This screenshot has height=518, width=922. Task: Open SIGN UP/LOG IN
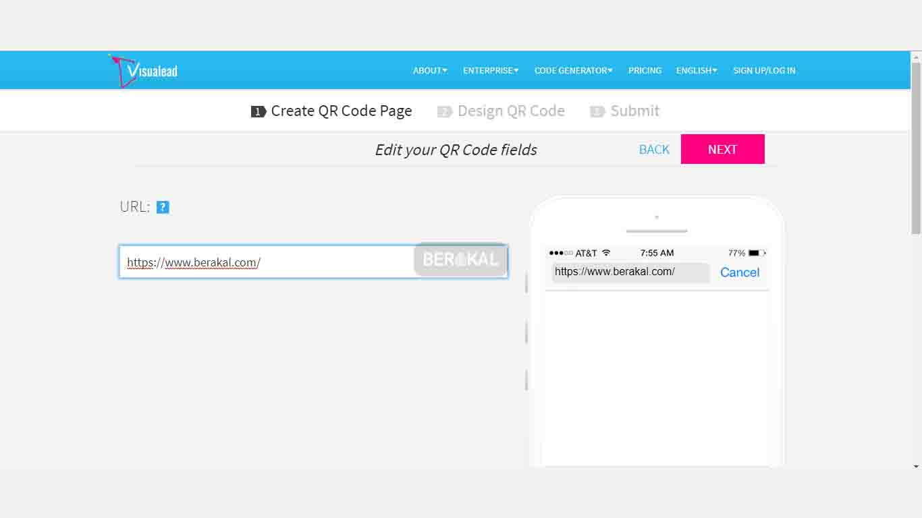click(x=765, y=70)
